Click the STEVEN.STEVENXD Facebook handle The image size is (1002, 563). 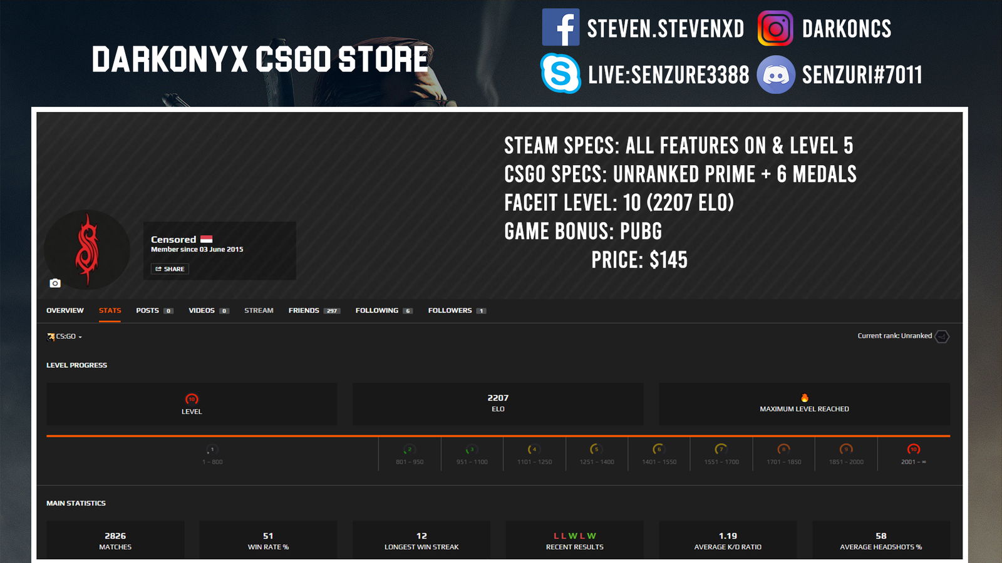tap(666, 29)
